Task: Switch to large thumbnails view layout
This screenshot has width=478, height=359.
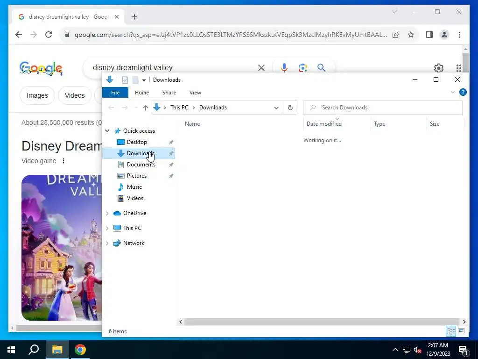Action: coord(461,331)
